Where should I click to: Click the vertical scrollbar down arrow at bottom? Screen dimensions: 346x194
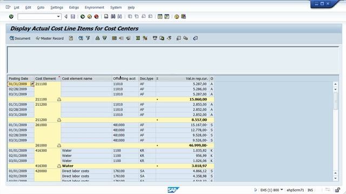(335, 178)
